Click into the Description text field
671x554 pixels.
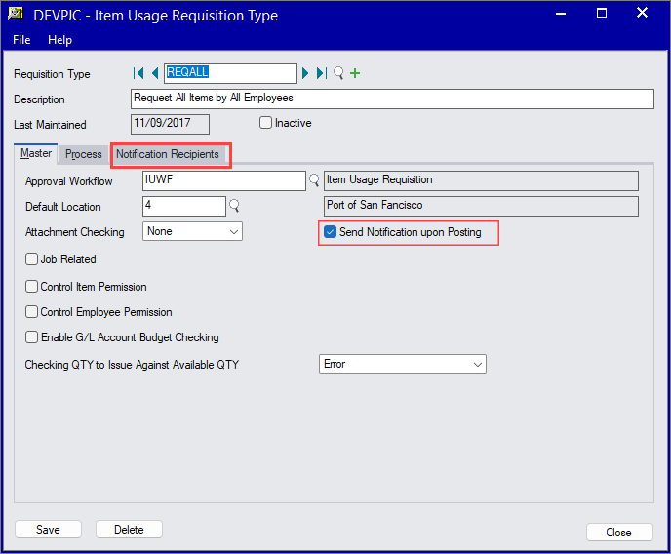pos(390,99)
